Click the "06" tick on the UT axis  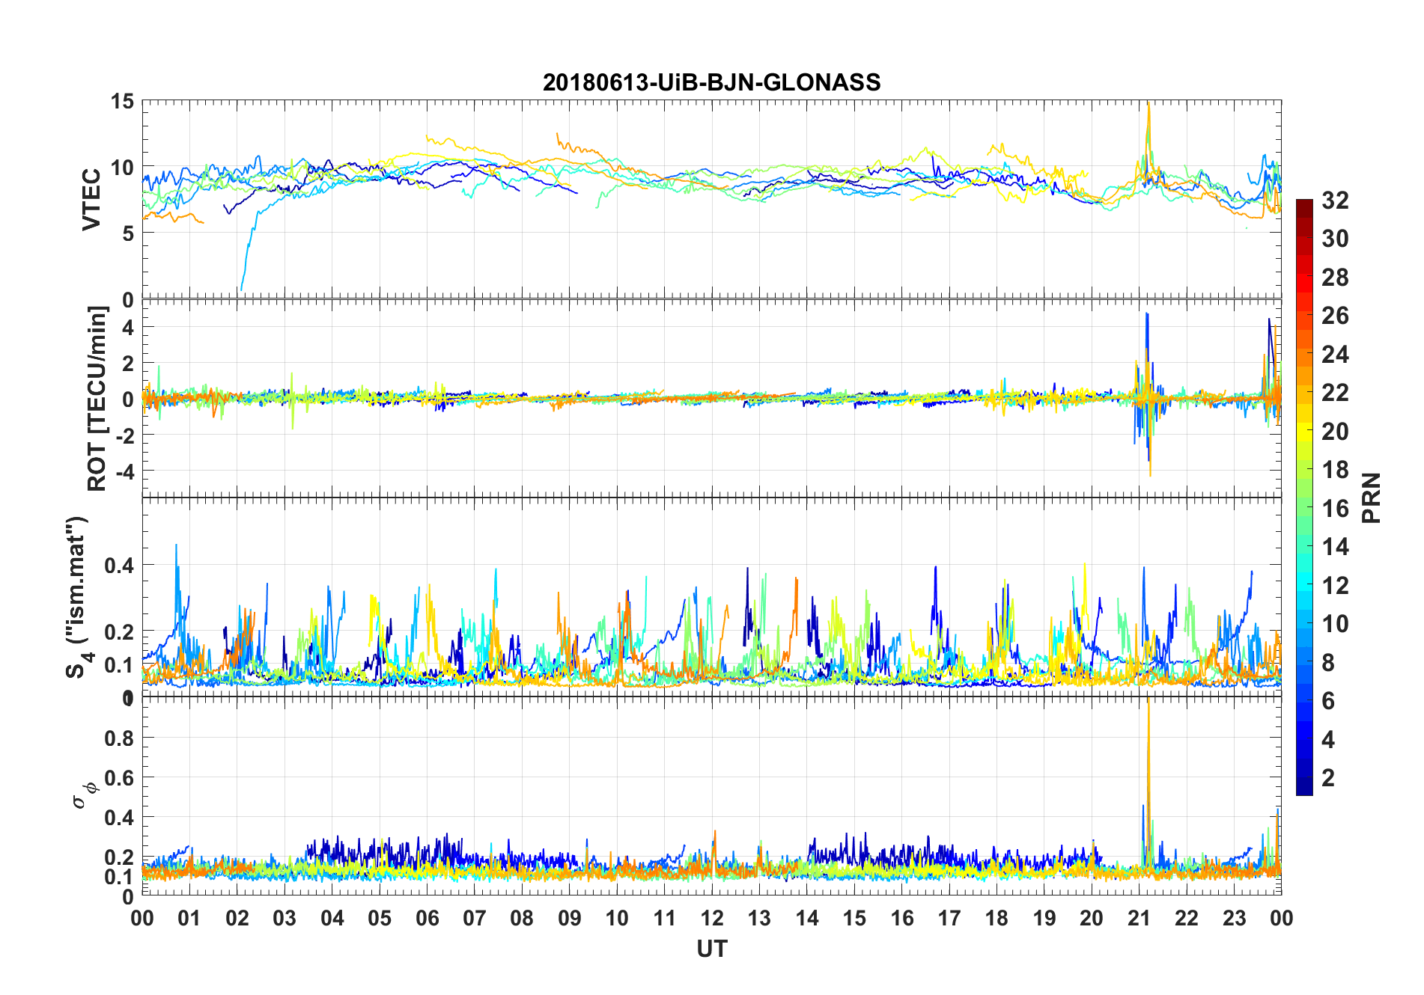pyautogui.click(x=427, y=918)
